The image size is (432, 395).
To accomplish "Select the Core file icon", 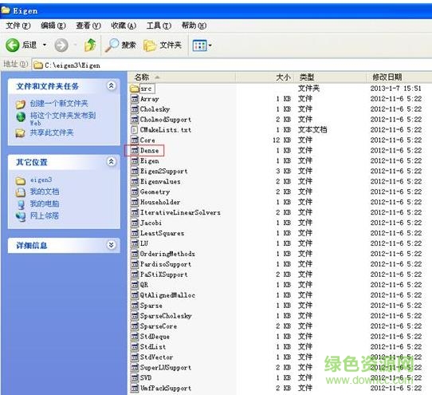I will tap(135, 140).
